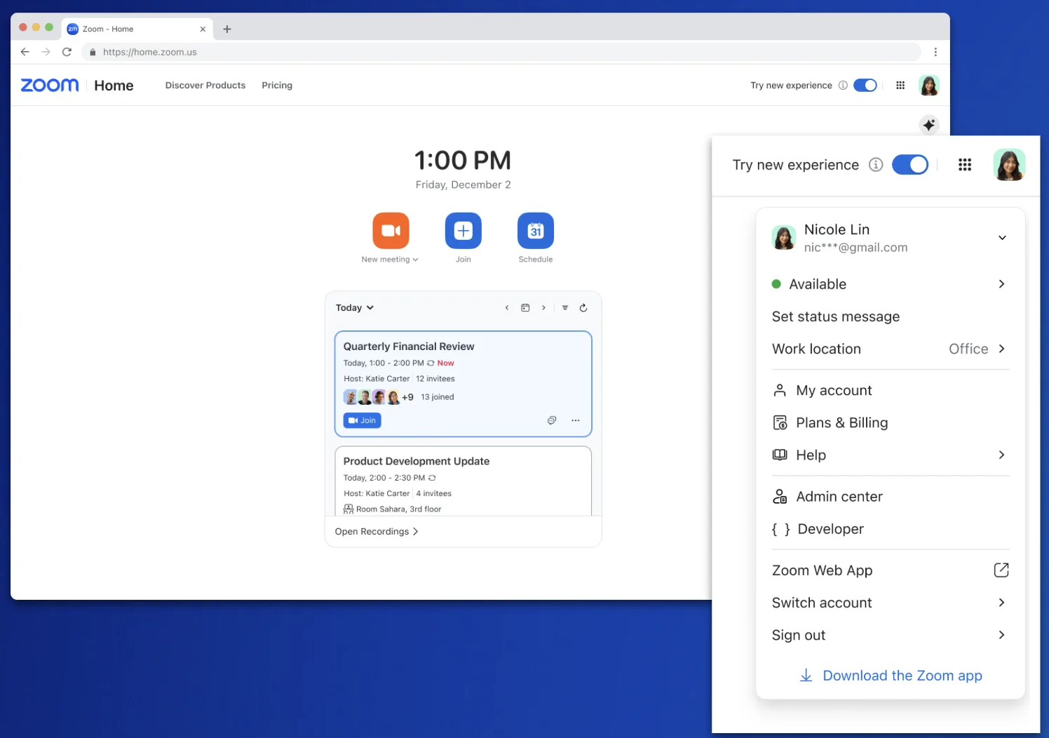This screenshot has width=1049, height=738.
Task: Click the small info icon in browser header
Action: [x=843, y=86]
